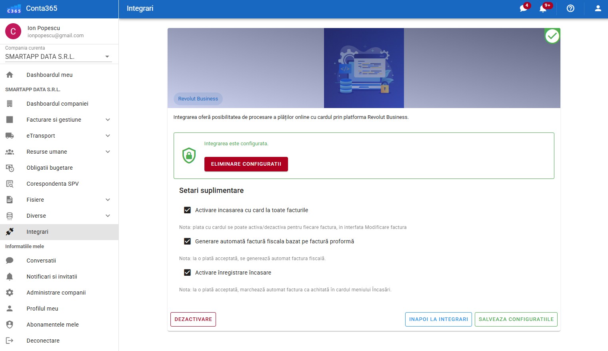Click the Revolut Business chip label

(198, 99)
